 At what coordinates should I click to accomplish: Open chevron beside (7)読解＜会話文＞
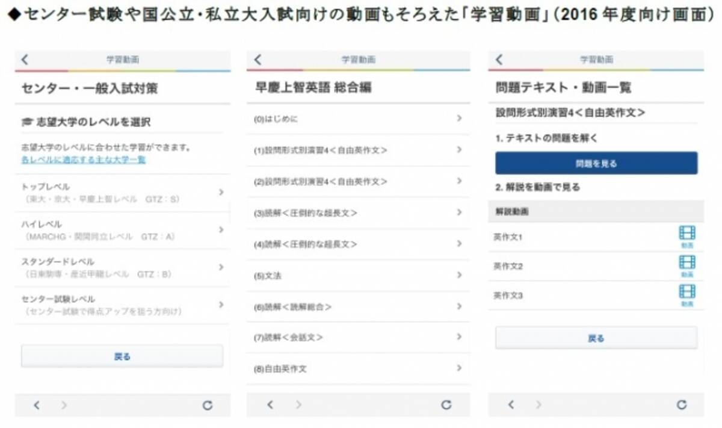(x=459, y=338)
